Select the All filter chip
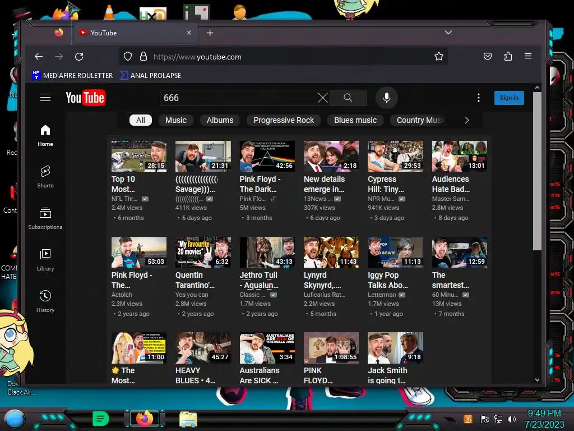Viewport: 574px width, 431px height. tap(141, 120)
